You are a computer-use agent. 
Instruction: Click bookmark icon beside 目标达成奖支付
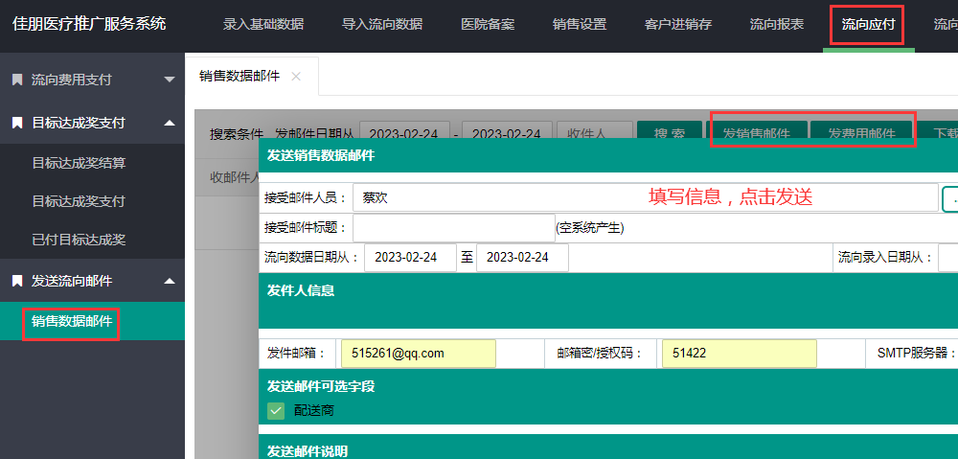[x=17, y=123]
